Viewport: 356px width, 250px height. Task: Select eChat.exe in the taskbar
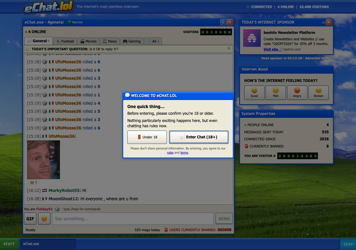click(48, 244)
